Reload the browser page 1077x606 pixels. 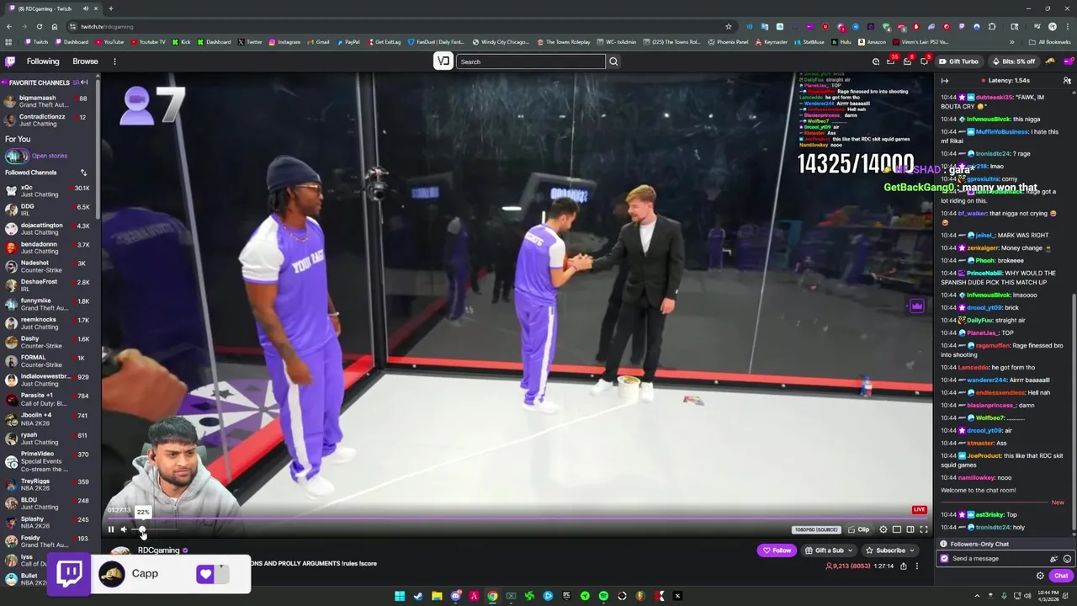tap(40, 26)
